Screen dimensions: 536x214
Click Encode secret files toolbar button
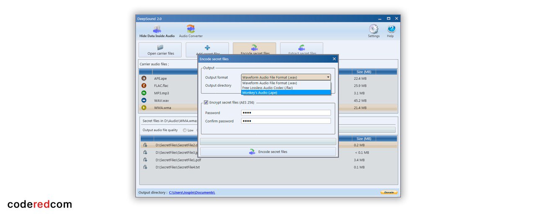tap(255, 48)
